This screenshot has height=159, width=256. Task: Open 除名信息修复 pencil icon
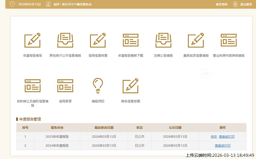click(131, 86)
